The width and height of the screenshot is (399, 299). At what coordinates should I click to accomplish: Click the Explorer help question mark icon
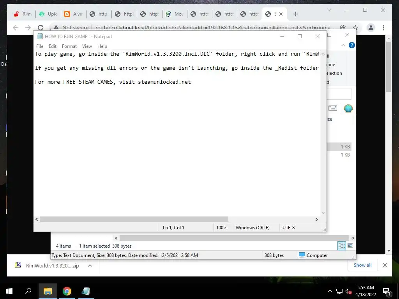pos(352,45)
